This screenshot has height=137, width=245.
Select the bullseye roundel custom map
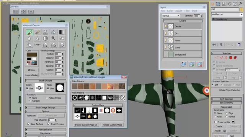(113, 110)
